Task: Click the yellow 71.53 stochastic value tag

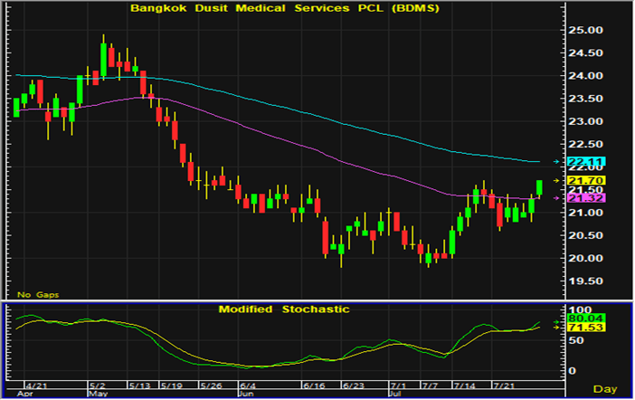Action: tap(580, 327)
